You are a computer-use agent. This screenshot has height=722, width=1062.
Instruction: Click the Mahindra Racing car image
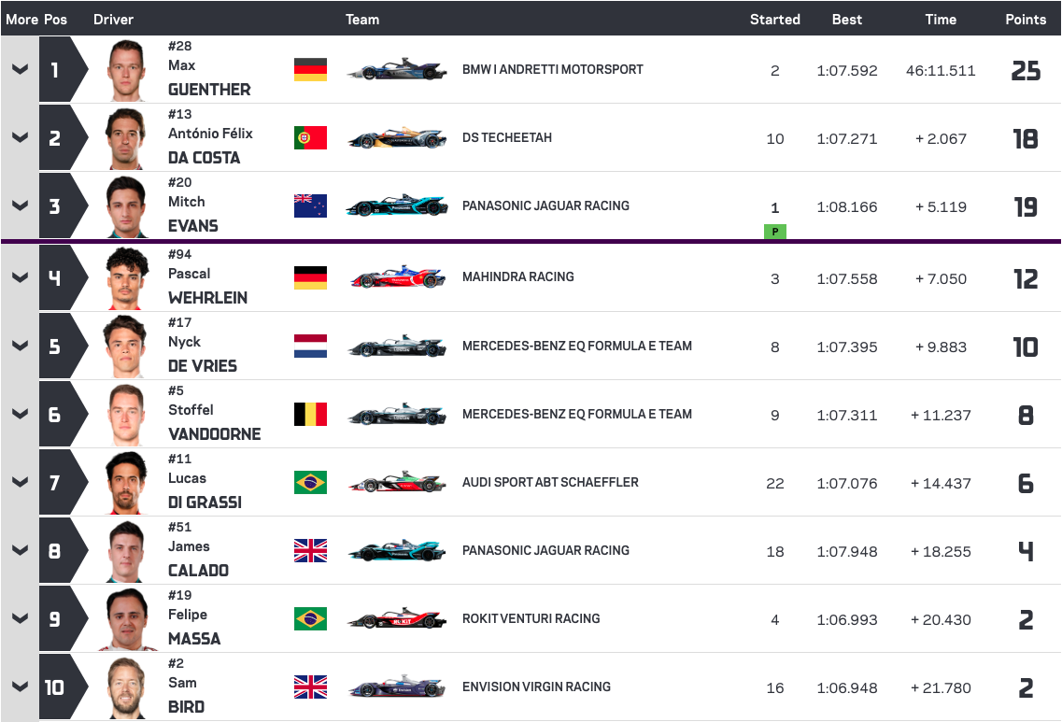tap(398, 277)
